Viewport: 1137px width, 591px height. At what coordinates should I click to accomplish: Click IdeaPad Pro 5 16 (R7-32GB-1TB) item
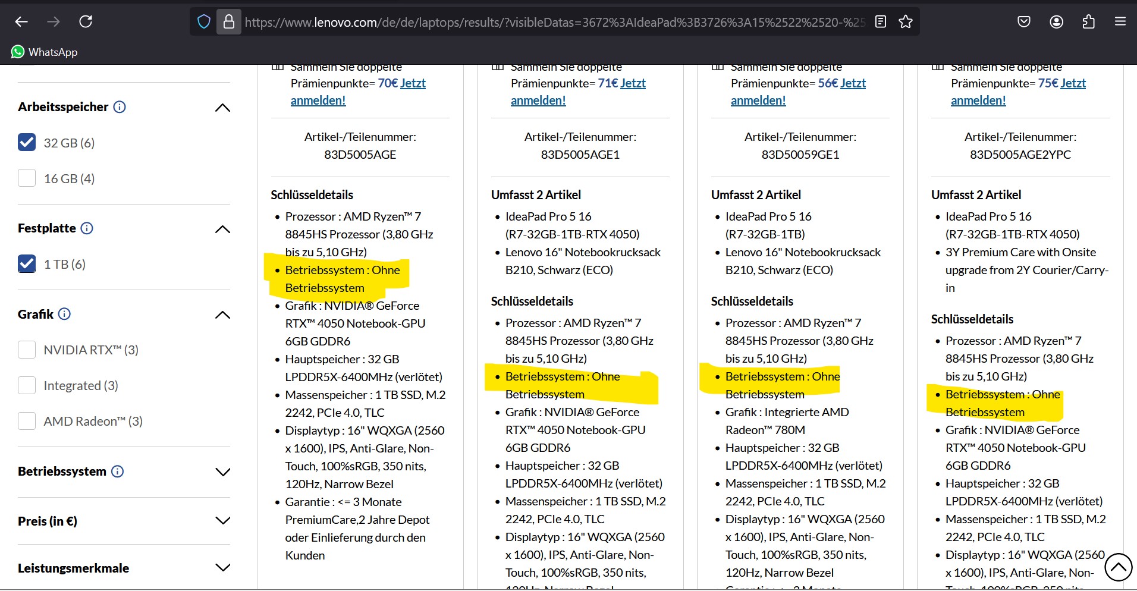[768, 225]
